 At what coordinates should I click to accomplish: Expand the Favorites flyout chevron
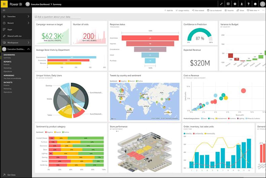(28, 16)
